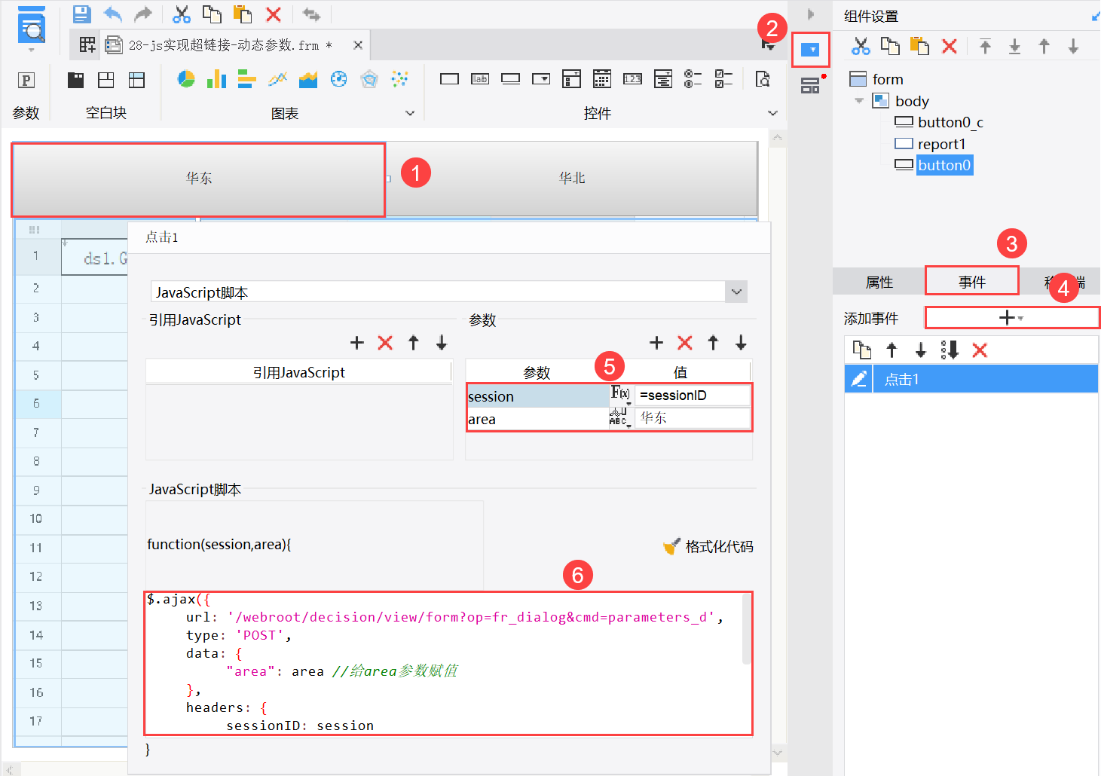1101x776 pixels.
Task: Insert a scatter chart
Action: tap(399, 78)
